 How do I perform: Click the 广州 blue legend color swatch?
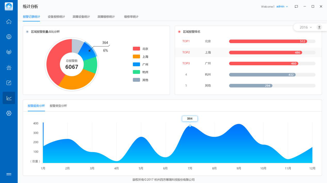pos(136,64)
